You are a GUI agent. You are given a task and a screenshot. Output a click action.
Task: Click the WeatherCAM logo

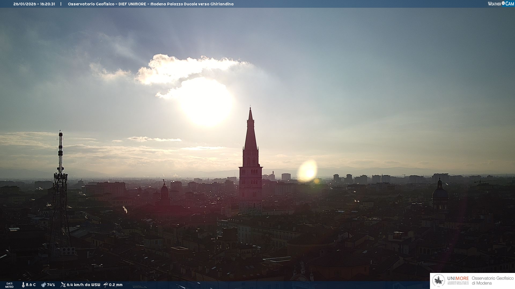click(501, 4)
